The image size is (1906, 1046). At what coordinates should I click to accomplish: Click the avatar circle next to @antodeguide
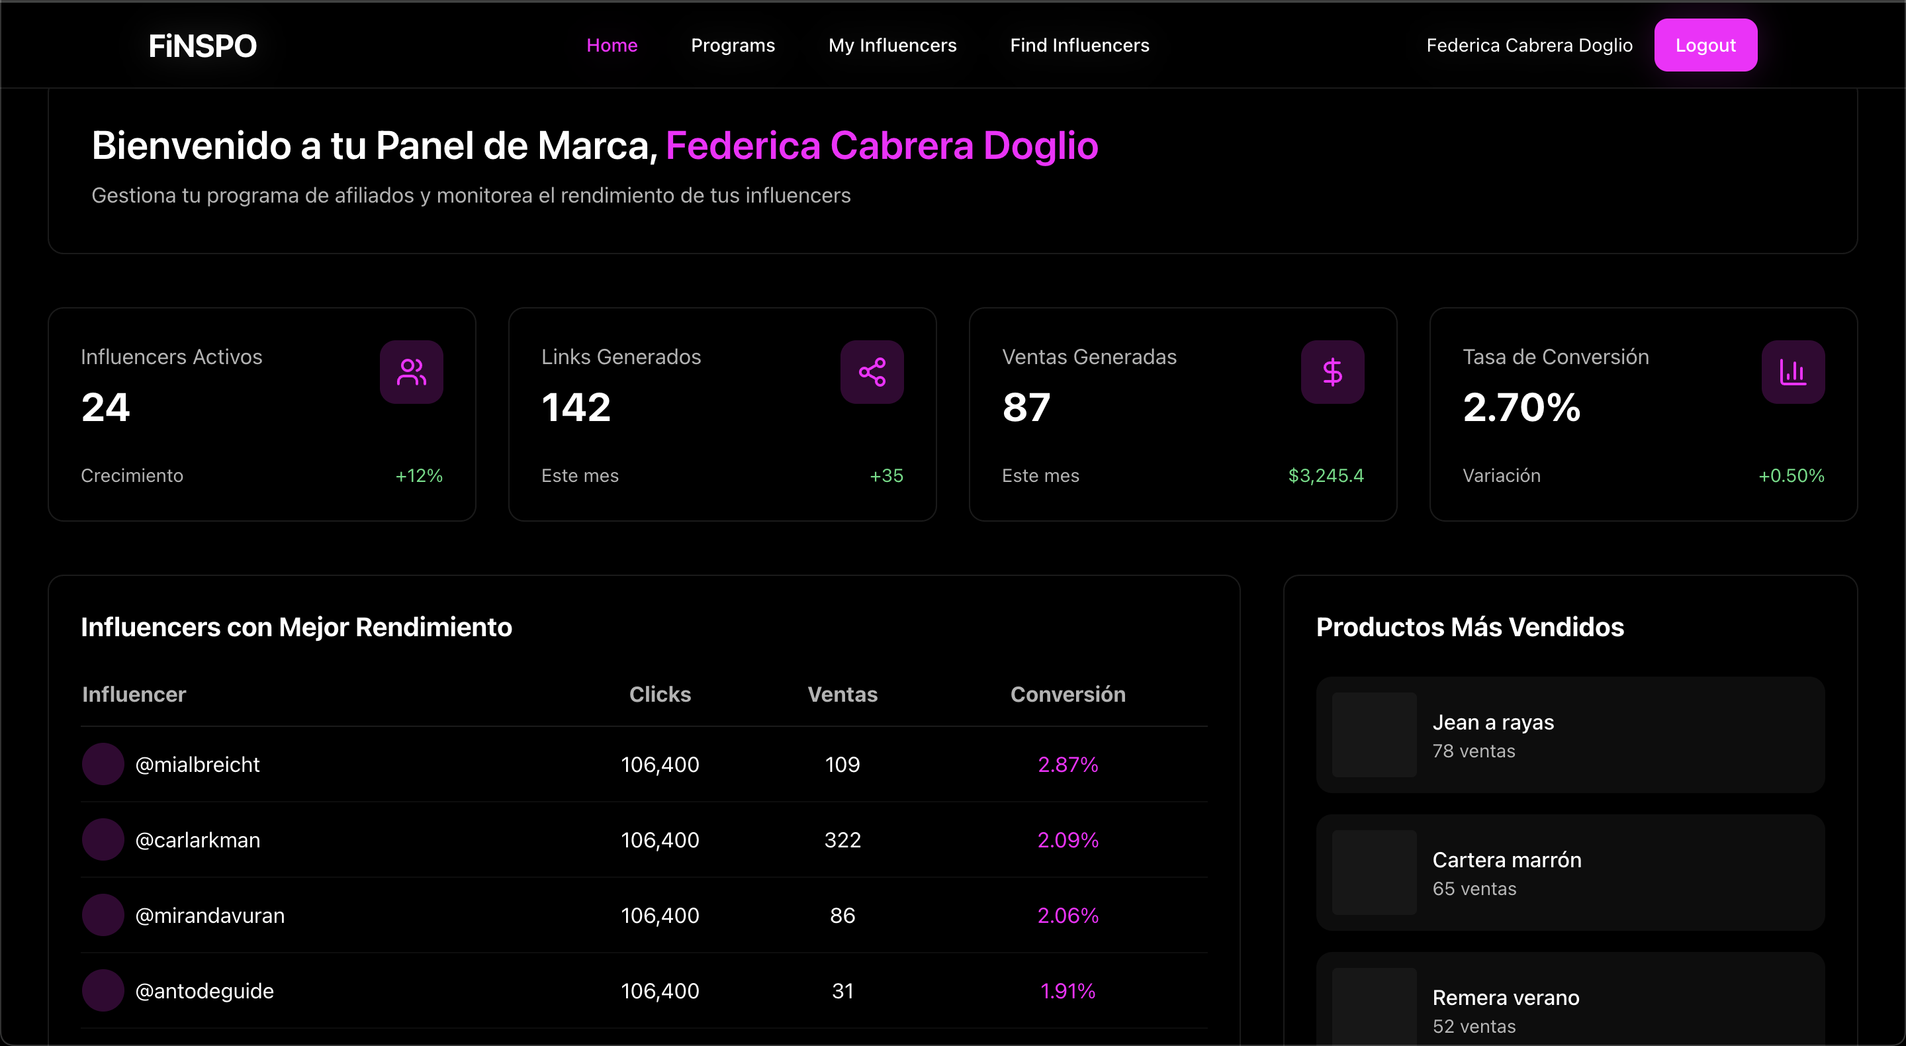[x=103, y=990]
